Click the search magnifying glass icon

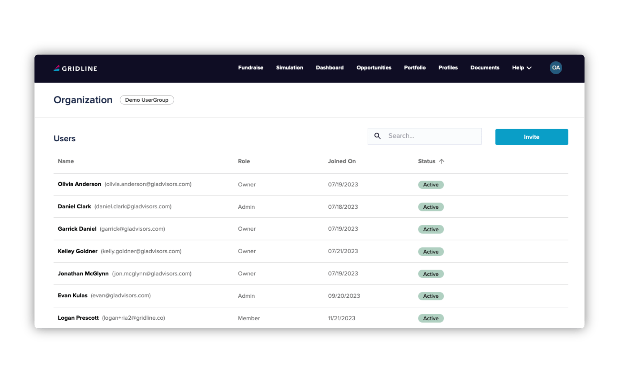(378, 136)
